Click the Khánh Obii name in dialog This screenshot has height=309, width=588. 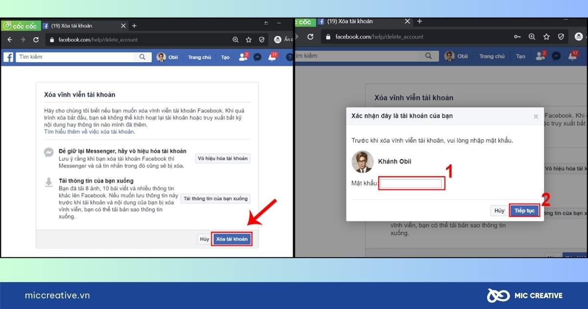pos(394,161)
